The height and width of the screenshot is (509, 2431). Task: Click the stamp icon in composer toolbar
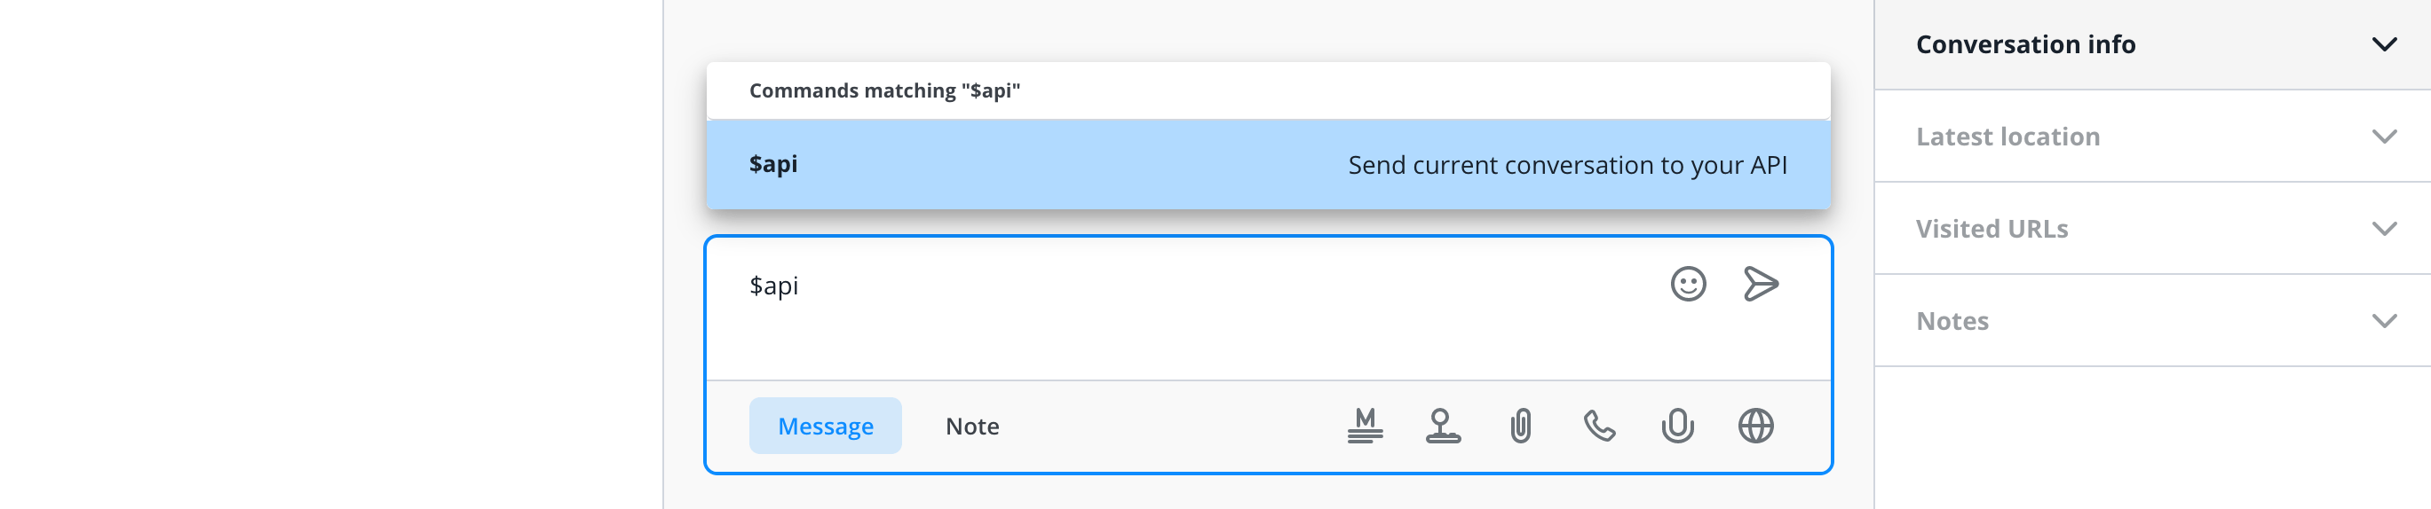1442,426
